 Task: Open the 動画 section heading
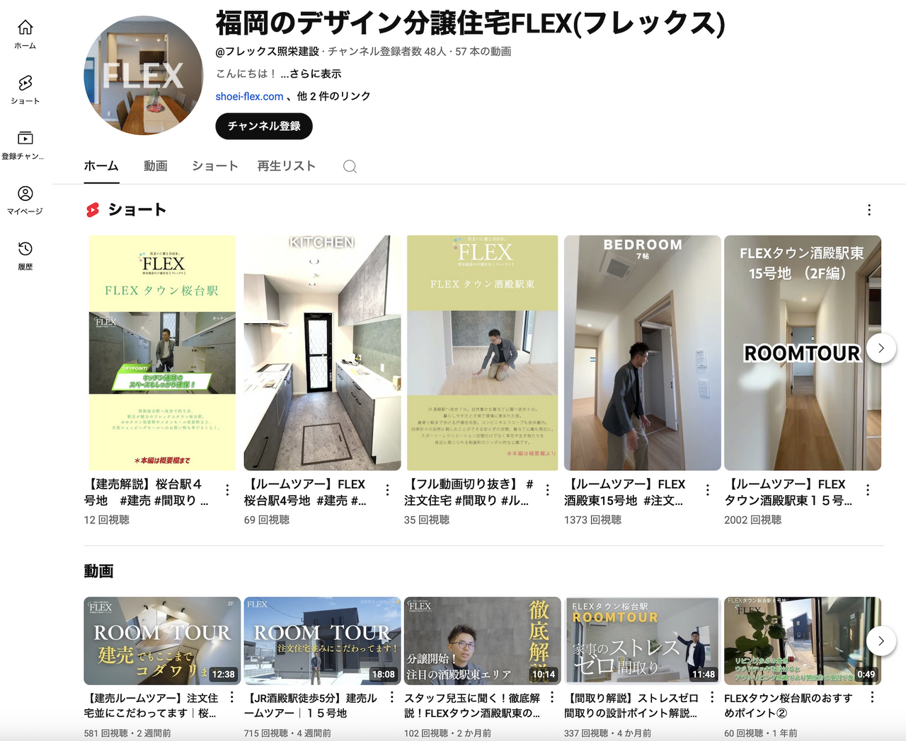pos(99,571)
